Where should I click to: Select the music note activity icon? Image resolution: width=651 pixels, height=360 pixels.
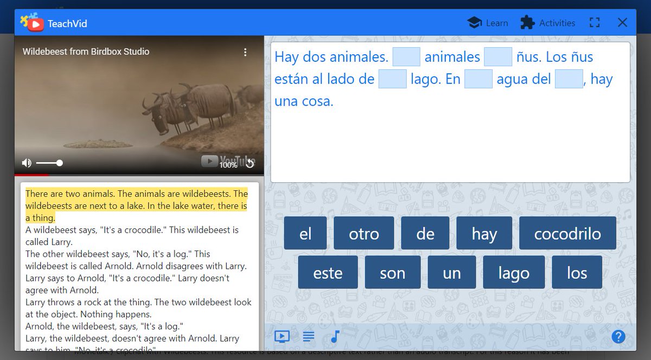tap(334, 336)
